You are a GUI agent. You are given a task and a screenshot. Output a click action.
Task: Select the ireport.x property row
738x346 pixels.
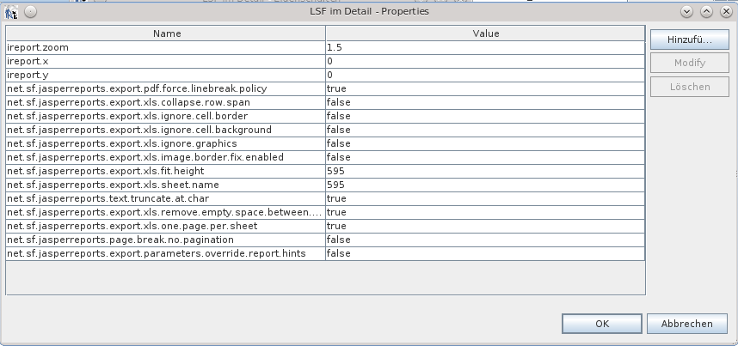pos(325,61)
